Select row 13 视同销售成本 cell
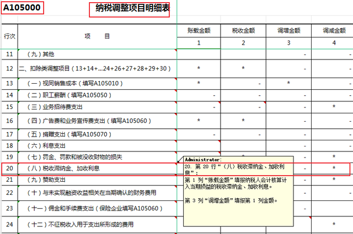 click(97, 83)
